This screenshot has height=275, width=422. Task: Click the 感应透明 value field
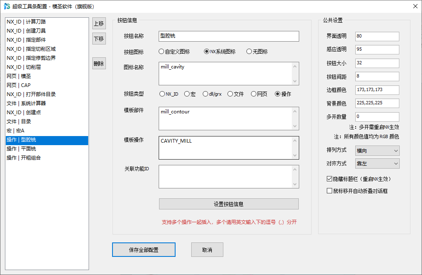pos(377,49)
